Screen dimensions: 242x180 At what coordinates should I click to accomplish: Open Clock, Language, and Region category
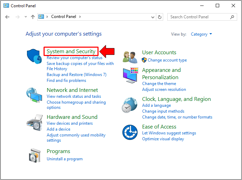[x=176, y=99]
